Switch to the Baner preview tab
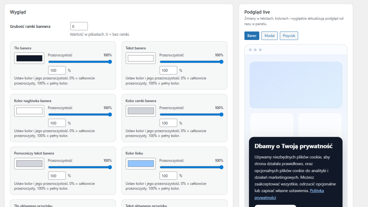The height and width of the screenshot is (207, 368). [252, 36]
